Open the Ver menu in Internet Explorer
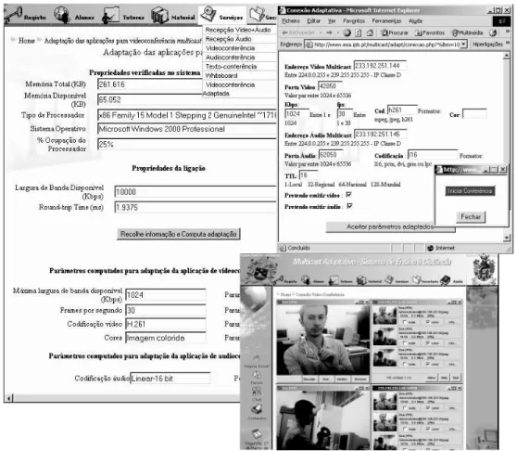 coord(332,21)
